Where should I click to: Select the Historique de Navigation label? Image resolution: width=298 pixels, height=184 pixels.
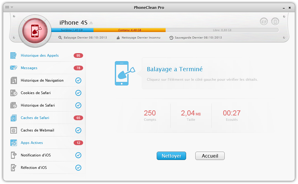(42, 80)
